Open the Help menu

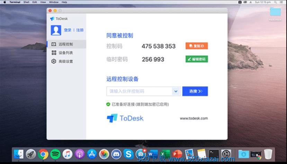(x=64, y=2)
